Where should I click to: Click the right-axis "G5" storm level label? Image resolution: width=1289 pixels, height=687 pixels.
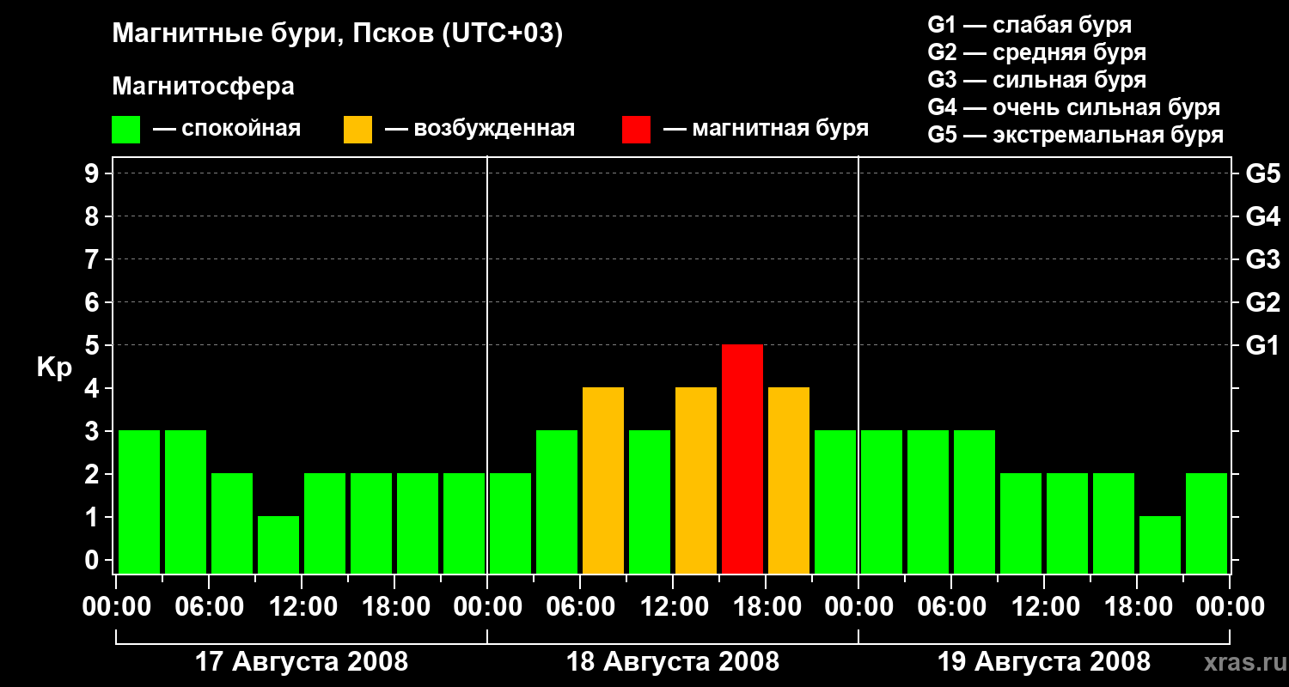(1262, 173)
